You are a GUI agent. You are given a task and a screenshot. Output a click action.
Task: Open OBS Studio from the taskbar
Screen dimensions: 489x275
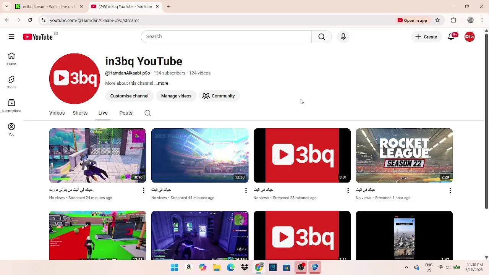coord(301,267)
